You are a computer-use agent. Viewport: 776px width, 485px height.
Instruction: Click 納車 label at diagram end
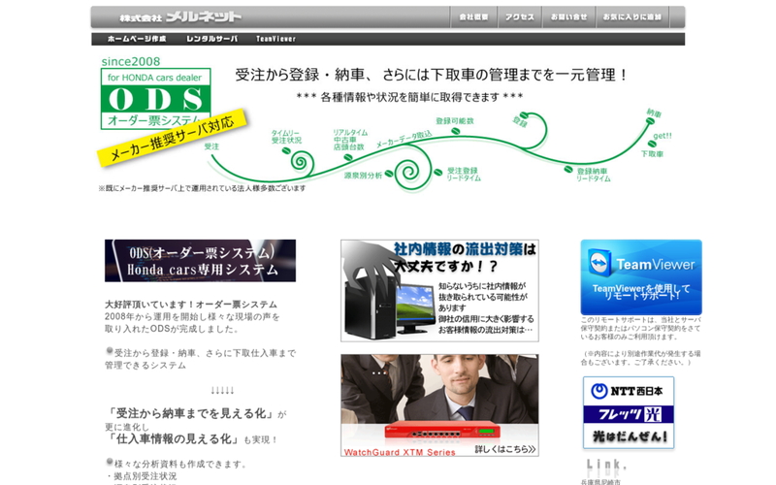tap(654, 113)
